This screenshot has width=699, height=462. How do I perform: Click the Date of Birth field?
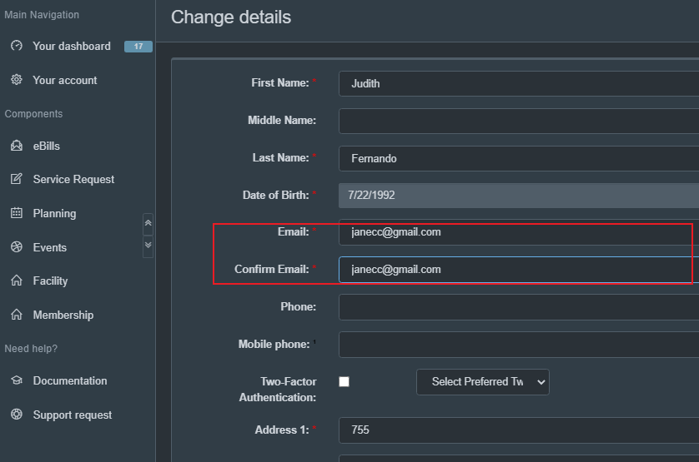(x=517, y=196)
